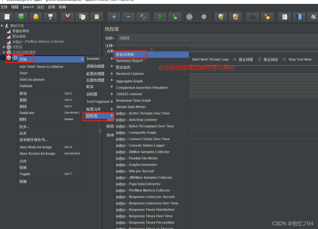The width and height of the screenshot is (318, 229).
Task: Click the Open file folder icon
Action: point(36,17)
